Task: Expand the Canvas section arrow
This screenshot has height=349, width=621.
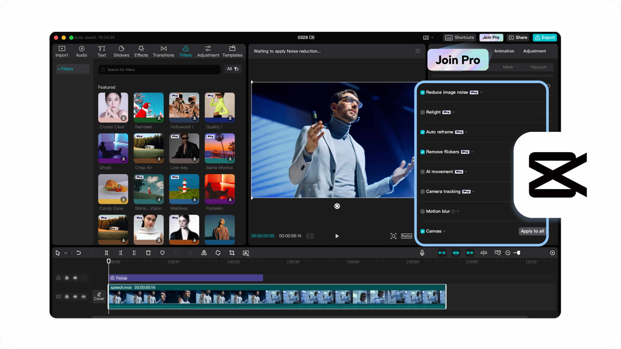Action: pyautogui.click(x=444, y=231)
